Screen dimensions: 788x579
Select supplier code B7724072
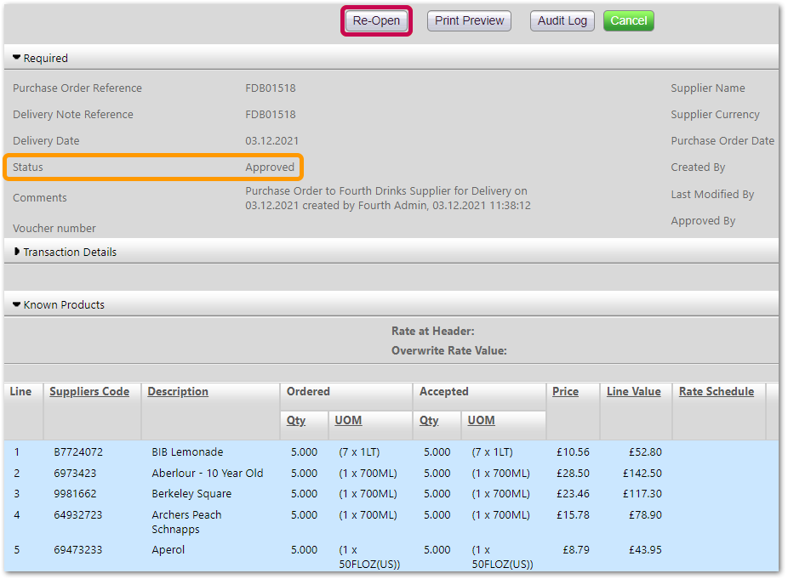(78, 452)
